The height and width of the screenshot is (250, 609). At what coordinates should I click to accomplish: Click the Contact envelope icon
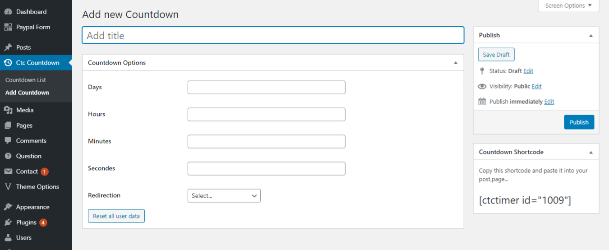(8, 171)
